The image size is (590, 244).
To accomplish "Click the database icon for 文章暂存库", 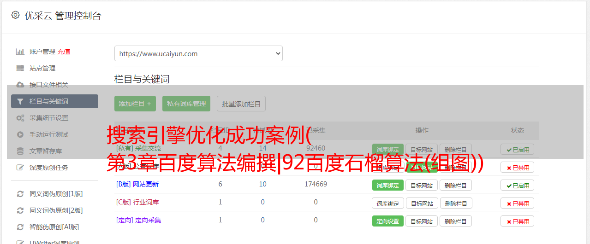I will [20, 151].
